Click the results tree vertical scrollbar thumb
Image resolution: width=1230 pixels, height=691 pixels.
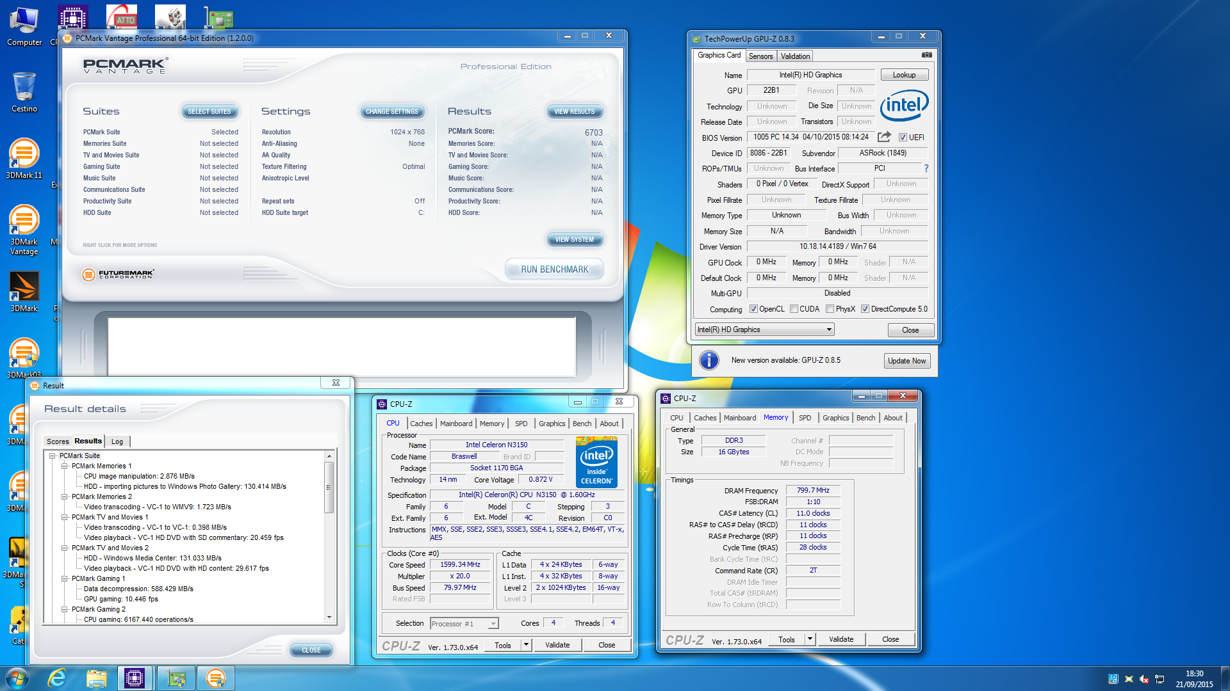329,488
